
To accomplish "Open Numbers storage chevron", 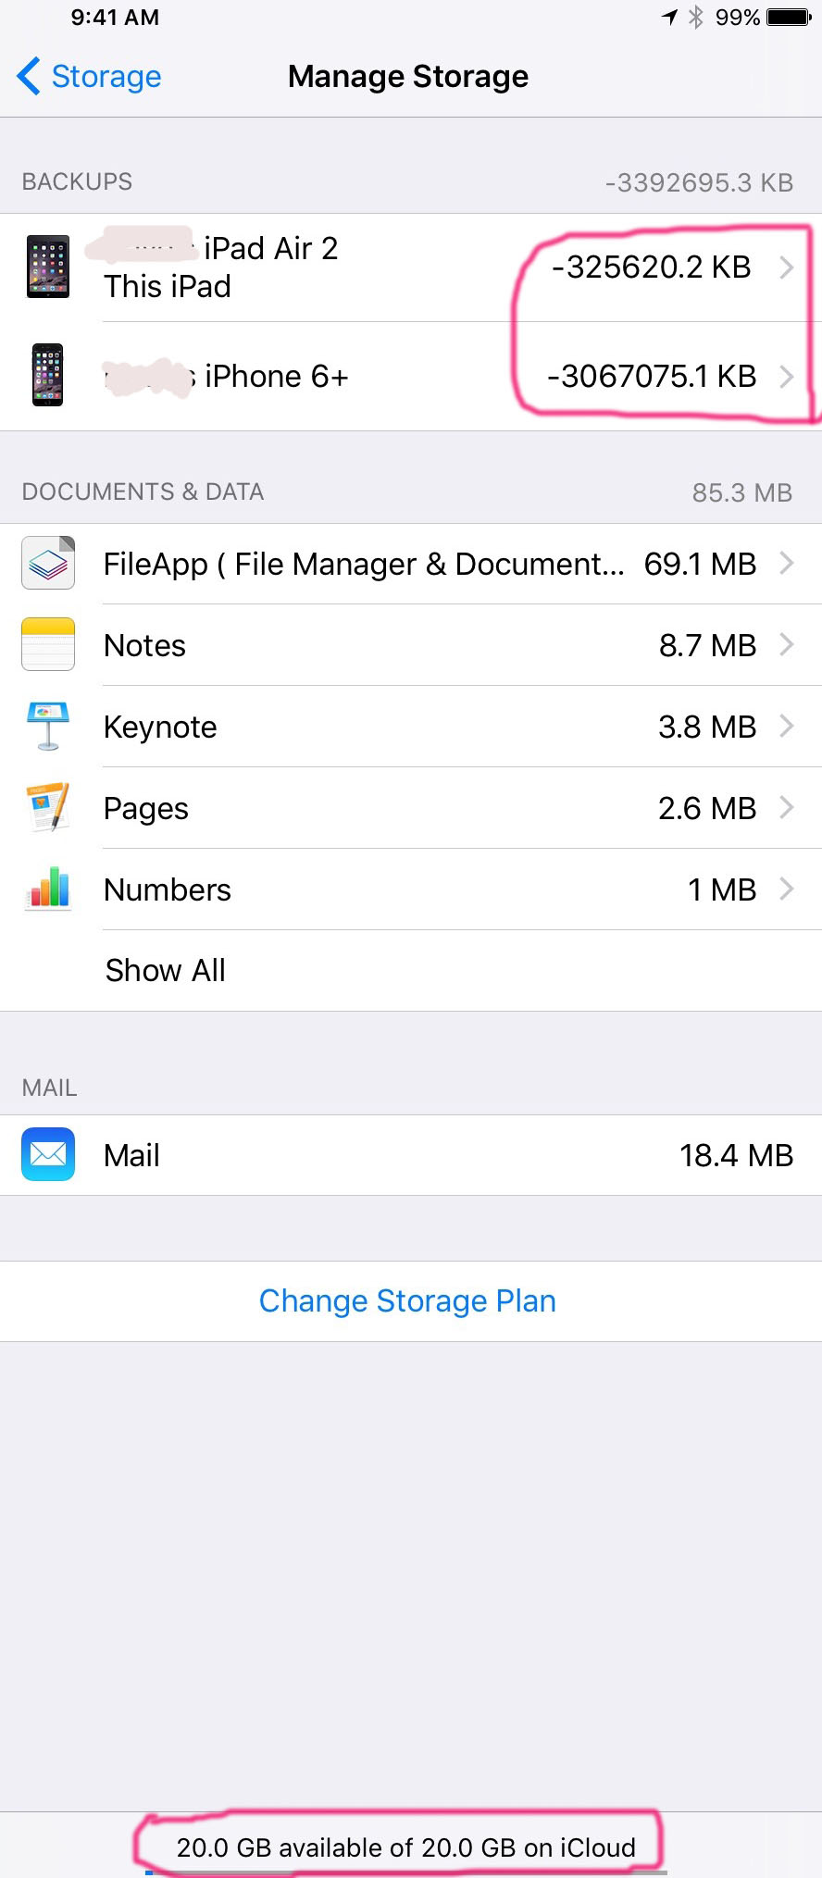I will pos(786,889).
